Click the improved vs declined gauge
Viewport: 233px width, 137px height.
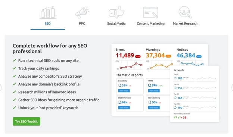(x=180, y=118)
